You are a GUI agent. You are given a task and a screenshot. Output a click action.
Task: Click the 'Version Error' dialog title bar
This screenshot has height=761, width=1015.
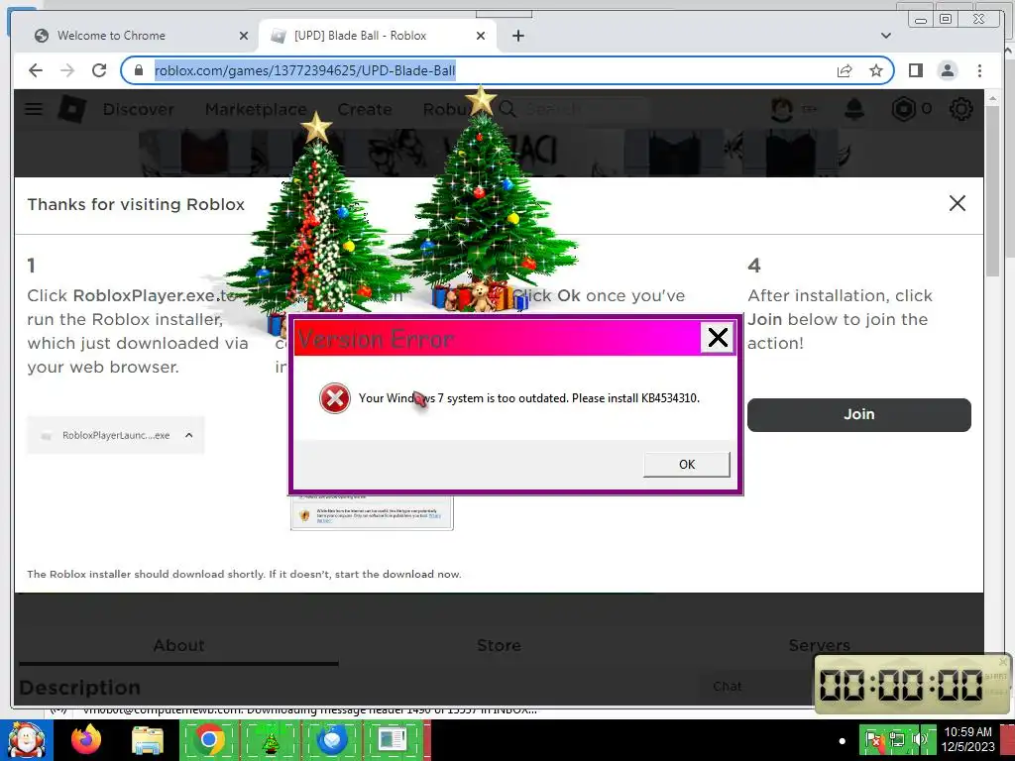click(x=498, y=338)
